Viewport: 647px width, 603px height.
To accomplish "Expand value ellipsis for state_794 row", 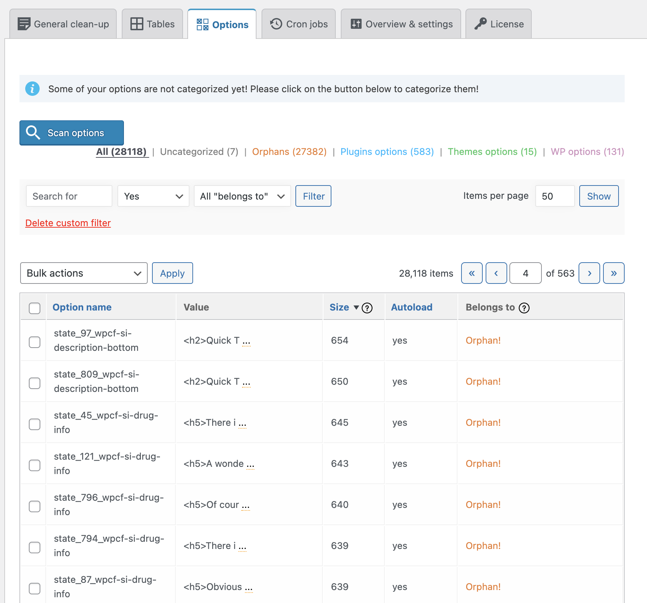I will (x=242, y=547).
